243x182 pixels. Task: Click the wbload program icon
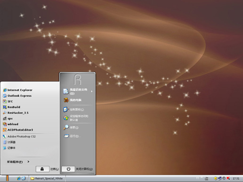click(x=5, y=124)
